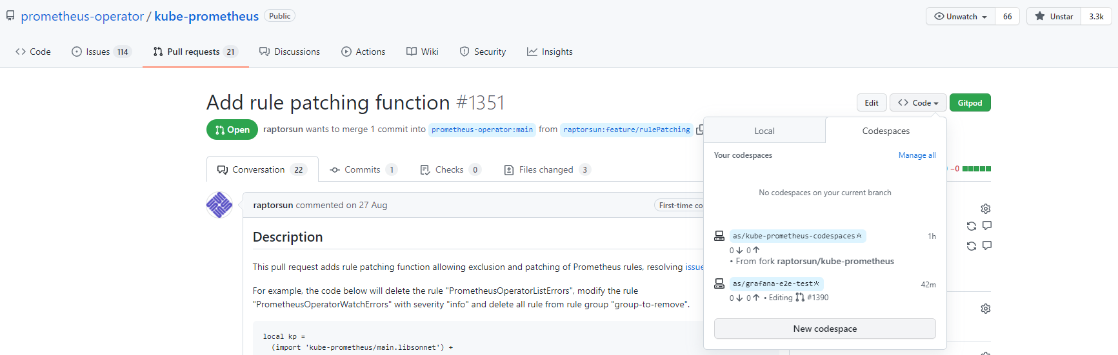Screen dimensions: 1118x355
Task: Click raptorsun's avatar image
Action: tap(219, 205)
